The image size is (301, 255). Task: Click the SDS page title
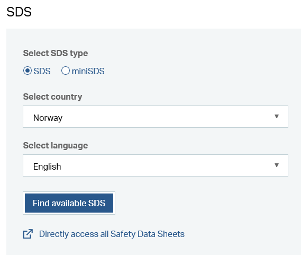(19, 12)
